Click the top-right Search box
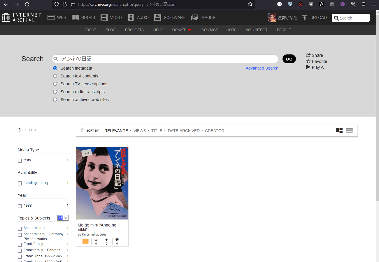This screenshot has width=379, height=262. coord(351,18)
